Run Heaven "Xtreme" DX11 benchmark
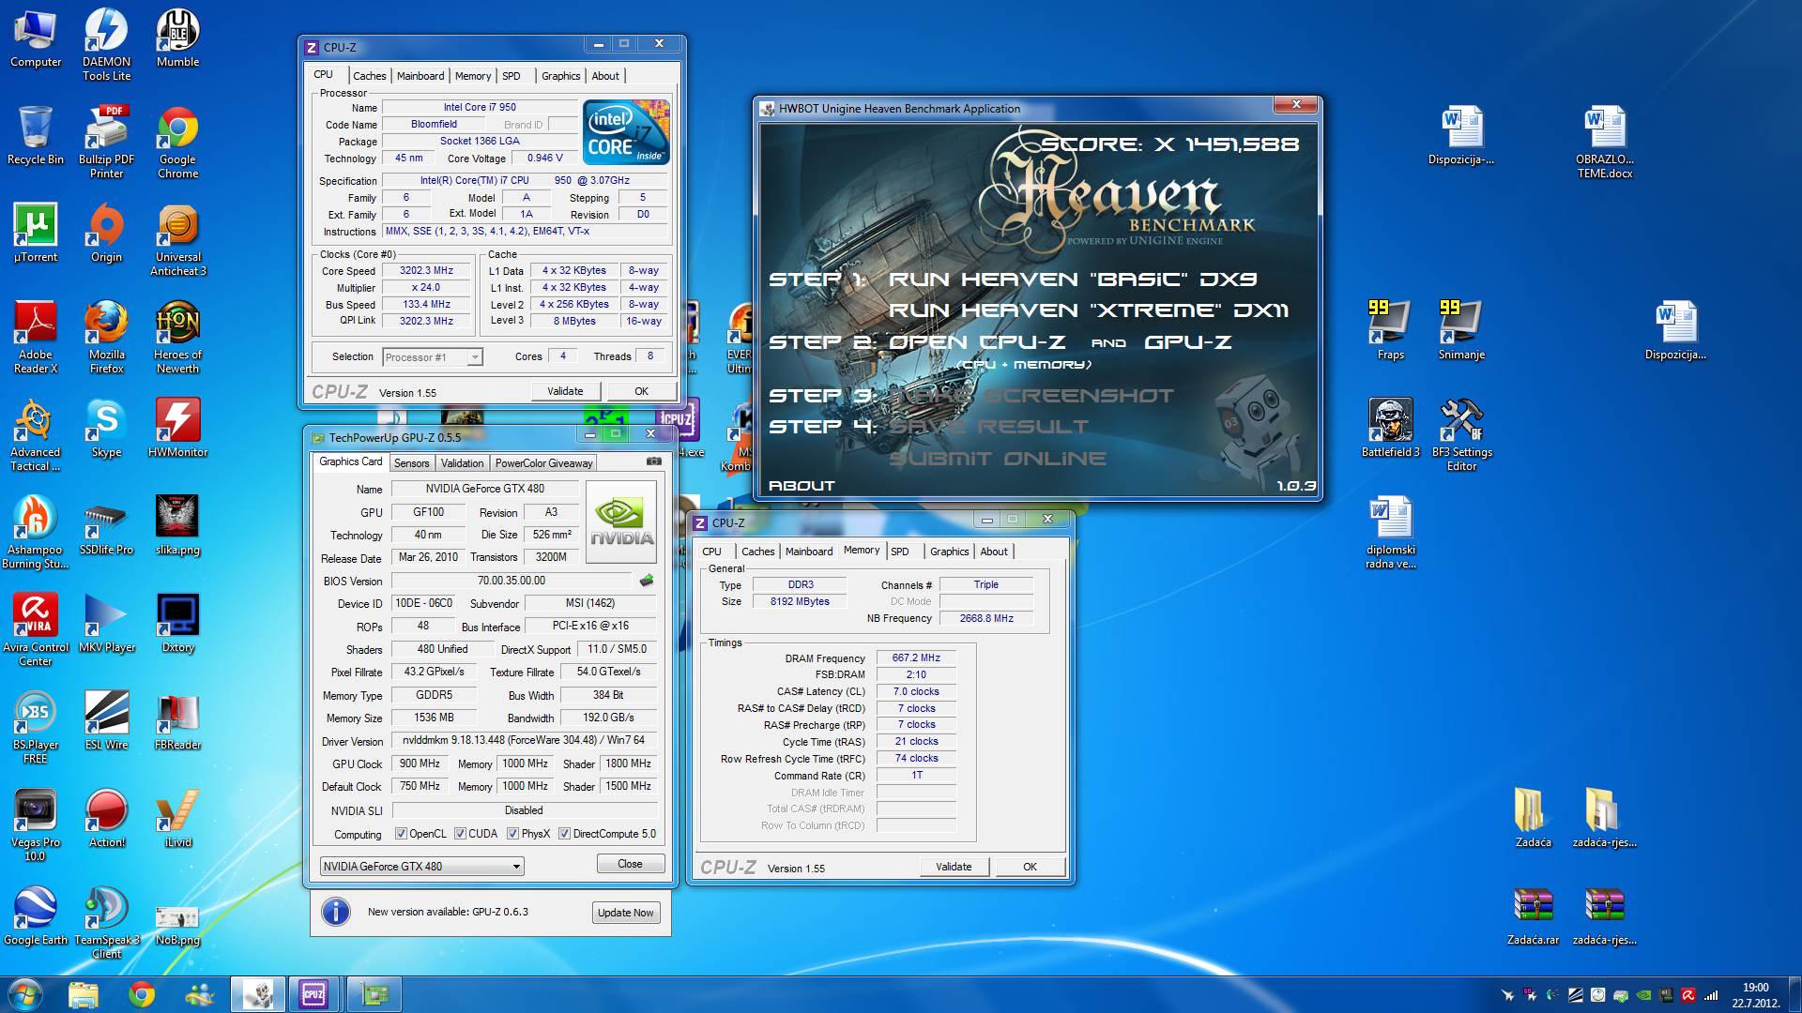The width and height of the screenshot is (1802, 1013). (x=1089, y=310)
